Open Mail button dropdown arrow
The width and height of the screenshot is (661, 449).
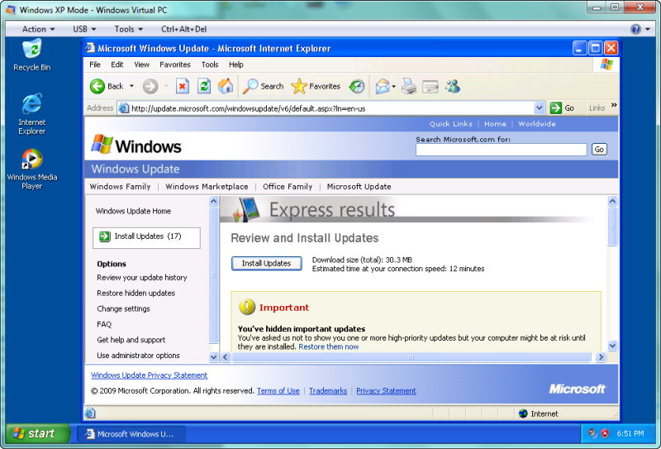(x=393, y=87)
